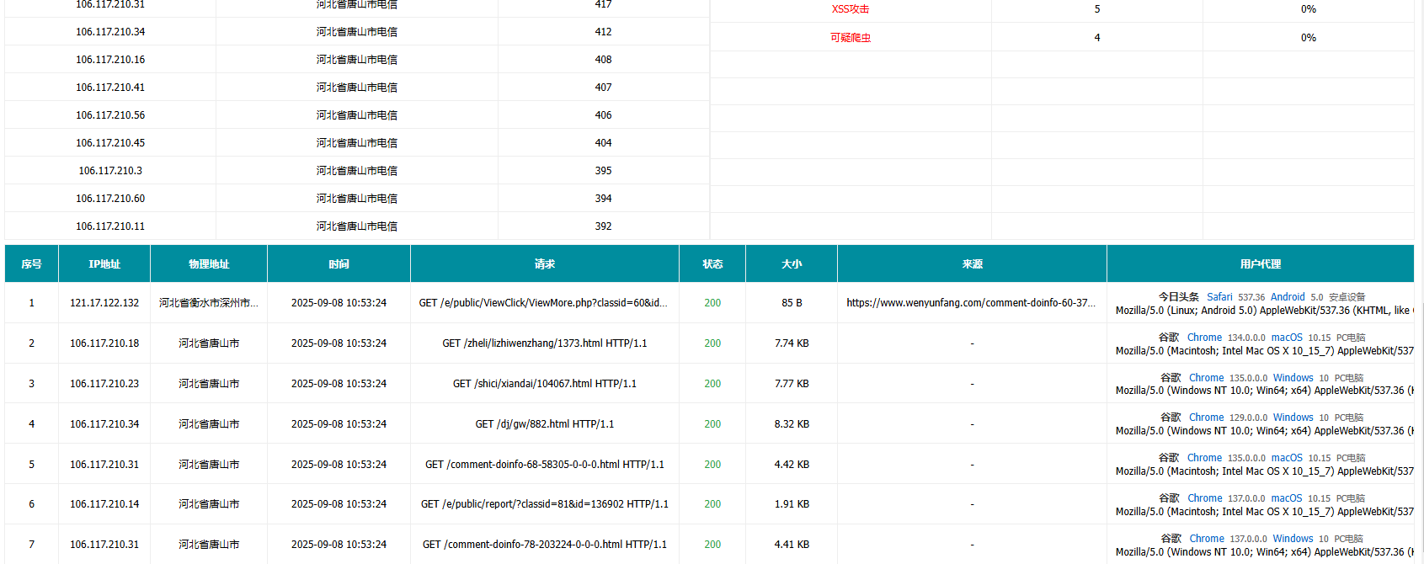Image resolution: width=1424 pixels, height=564 pixels.
Task: Click the Safari link in row 1
Action: click(1219, 297)
